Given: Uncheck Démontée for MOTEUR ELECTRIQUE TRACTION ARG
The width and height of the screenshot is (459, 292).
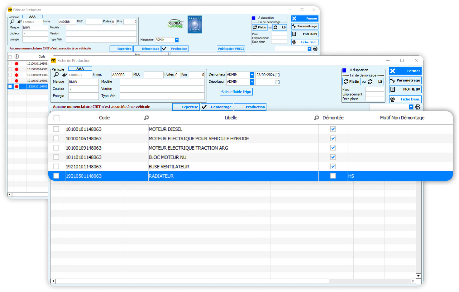Looking at the screenshot, I should tap(333, 148).
